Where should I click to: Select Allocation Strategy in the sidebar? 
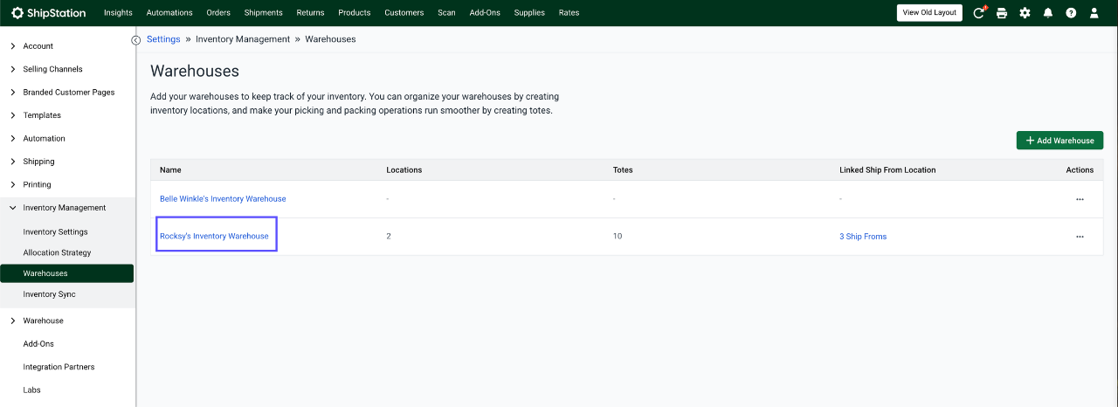[57, 252]
